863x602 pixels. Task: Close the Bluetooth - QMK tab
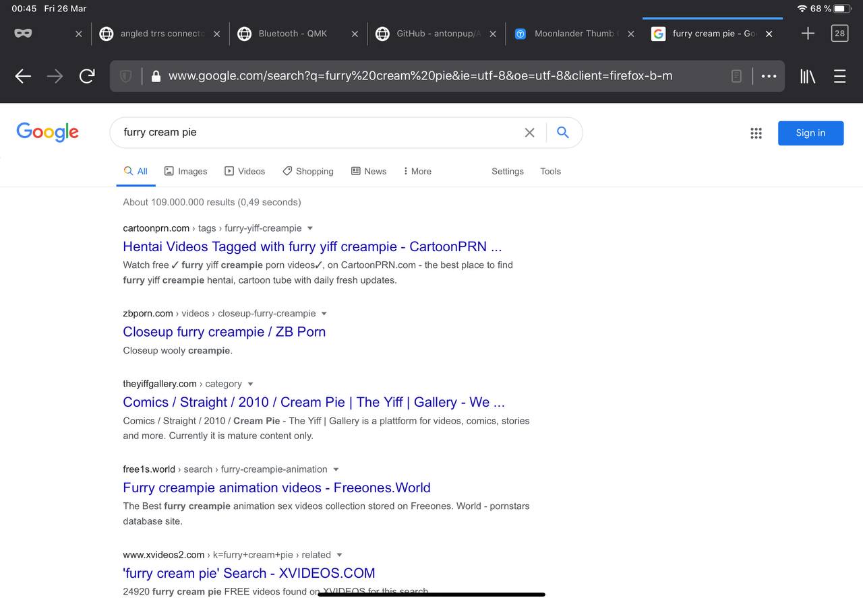pos(355,34)
